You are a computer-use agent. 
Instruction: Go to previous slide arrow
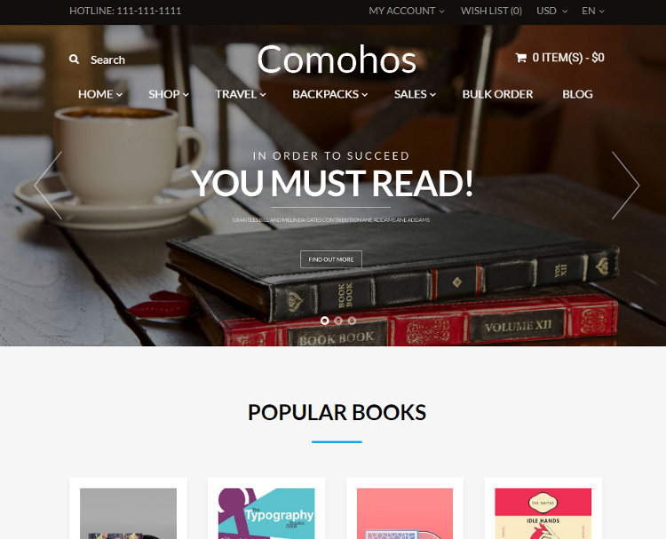point(49,186)
